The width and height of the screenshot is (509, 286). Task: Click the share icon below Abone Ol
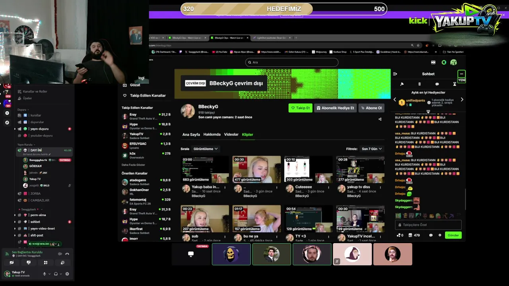pyautogui.click(x=380, y=119)
